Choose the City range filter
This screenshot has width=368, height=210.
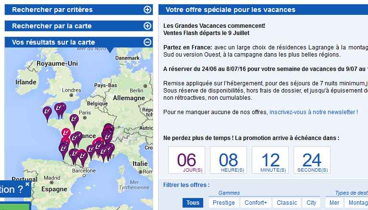[x=311, y=203]
